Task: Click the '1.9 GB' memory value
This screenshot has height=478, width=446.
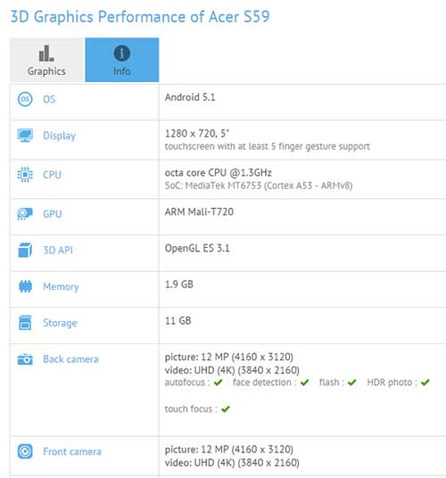Action: [x=179, y=284]
